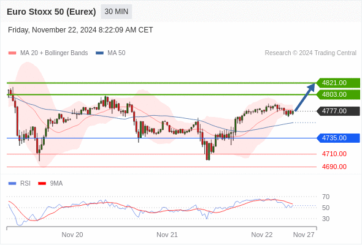Click the MA 50 blue legend swatch
This screenshot has width=362, height=245.
[99, 53]
